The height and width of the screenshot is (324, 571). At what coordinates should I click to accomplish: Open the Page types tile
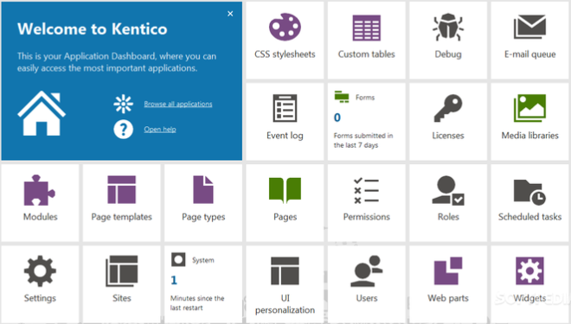[x=203, y=203]
